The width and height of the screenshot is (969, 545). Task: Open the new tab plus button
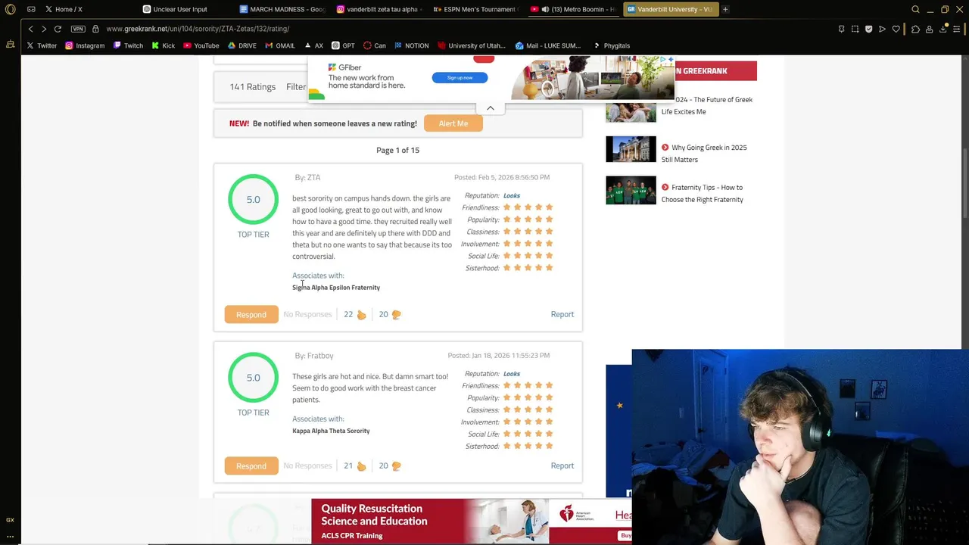tap(725, 9)
